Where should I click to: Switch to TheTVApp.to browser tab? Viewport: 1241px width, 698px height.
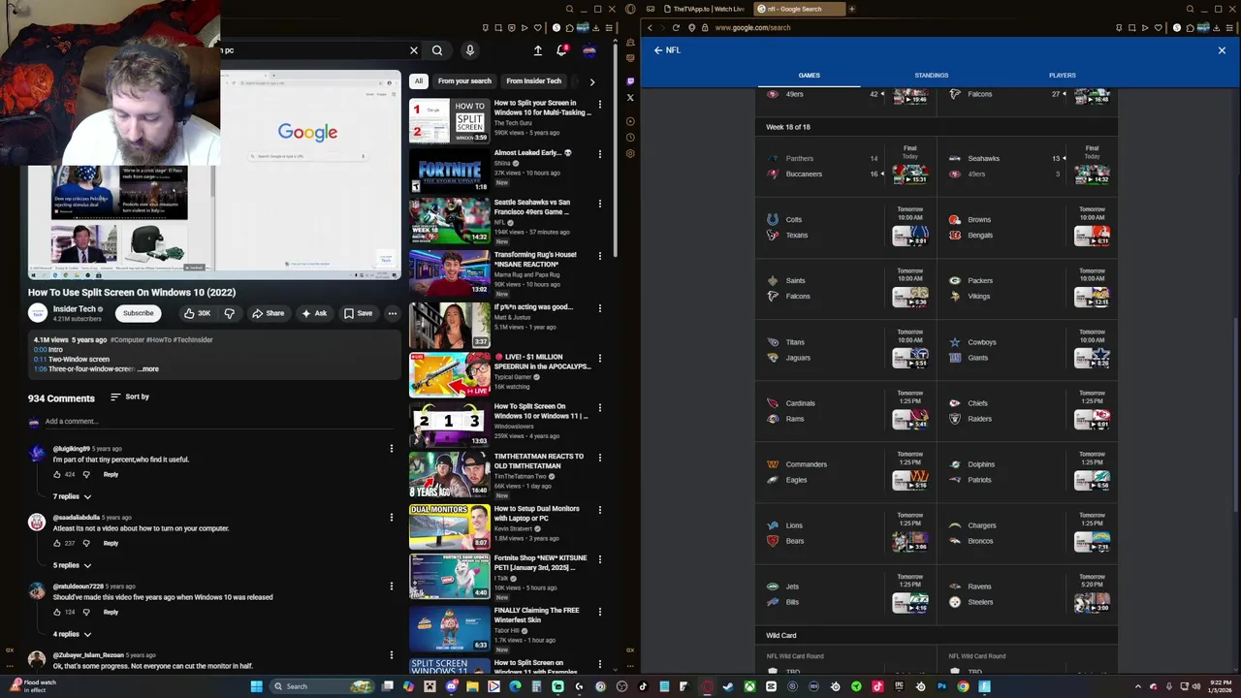[702, 9]
